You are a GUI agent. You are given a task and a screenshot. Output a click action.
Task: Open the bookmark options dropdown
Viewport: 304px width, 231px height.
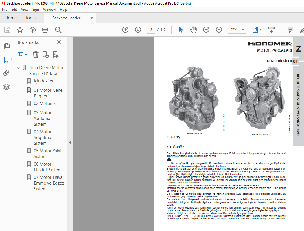22,55
